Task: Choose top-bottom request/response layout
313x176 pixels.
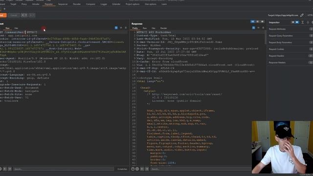Action: [258, 22]
